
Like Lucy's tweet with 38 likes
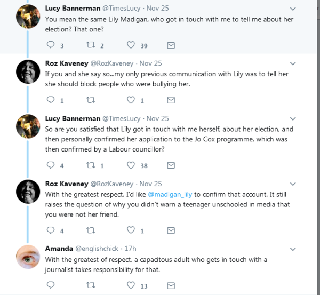click(x=131, y=165)
